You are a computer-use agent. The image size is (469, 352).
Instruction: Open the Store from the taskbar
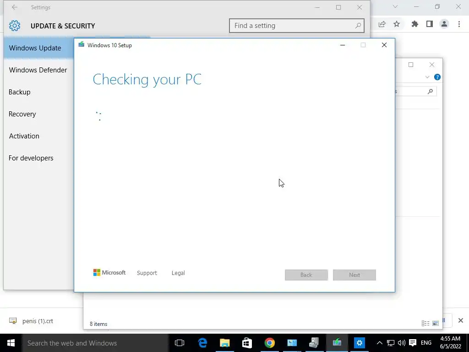[x=247, y=343]
